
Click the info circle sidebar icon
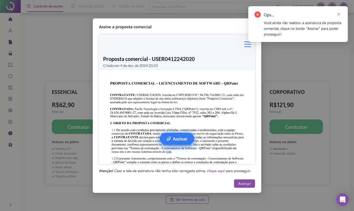point(10,133)
